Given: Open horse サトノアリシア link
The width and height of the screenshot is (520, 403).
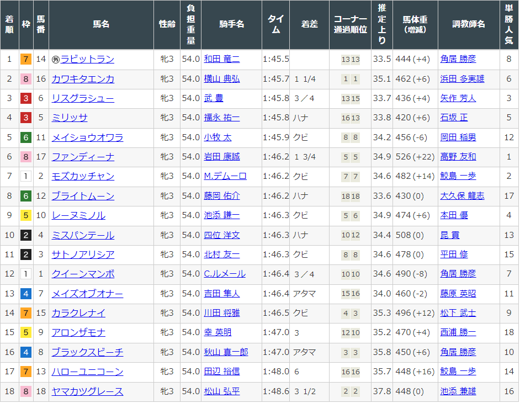Looking at the screenshot, I should 83,254.
